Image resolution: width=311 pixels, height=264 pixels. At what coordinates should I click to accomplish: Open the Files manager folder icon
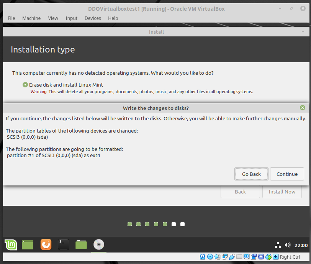81,244
